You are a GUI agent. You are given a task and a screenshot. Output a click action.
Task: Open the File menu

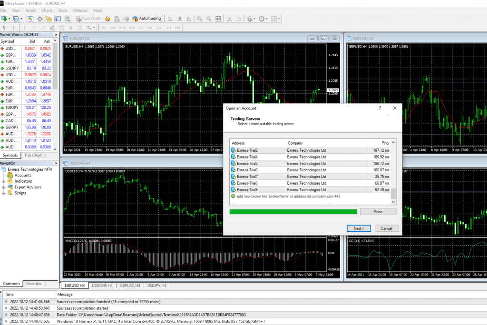(3, 10)
